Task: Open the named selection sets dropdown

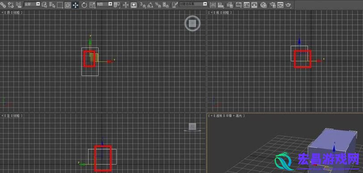Action: click(193, 4)
